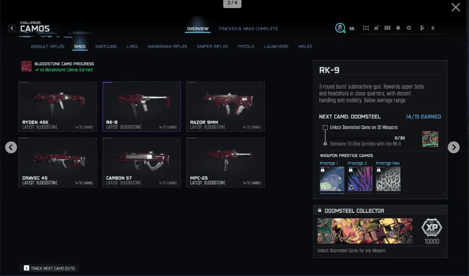Click the XP 10000 reward badge
The image size is (469, 276).
point(432,231)
